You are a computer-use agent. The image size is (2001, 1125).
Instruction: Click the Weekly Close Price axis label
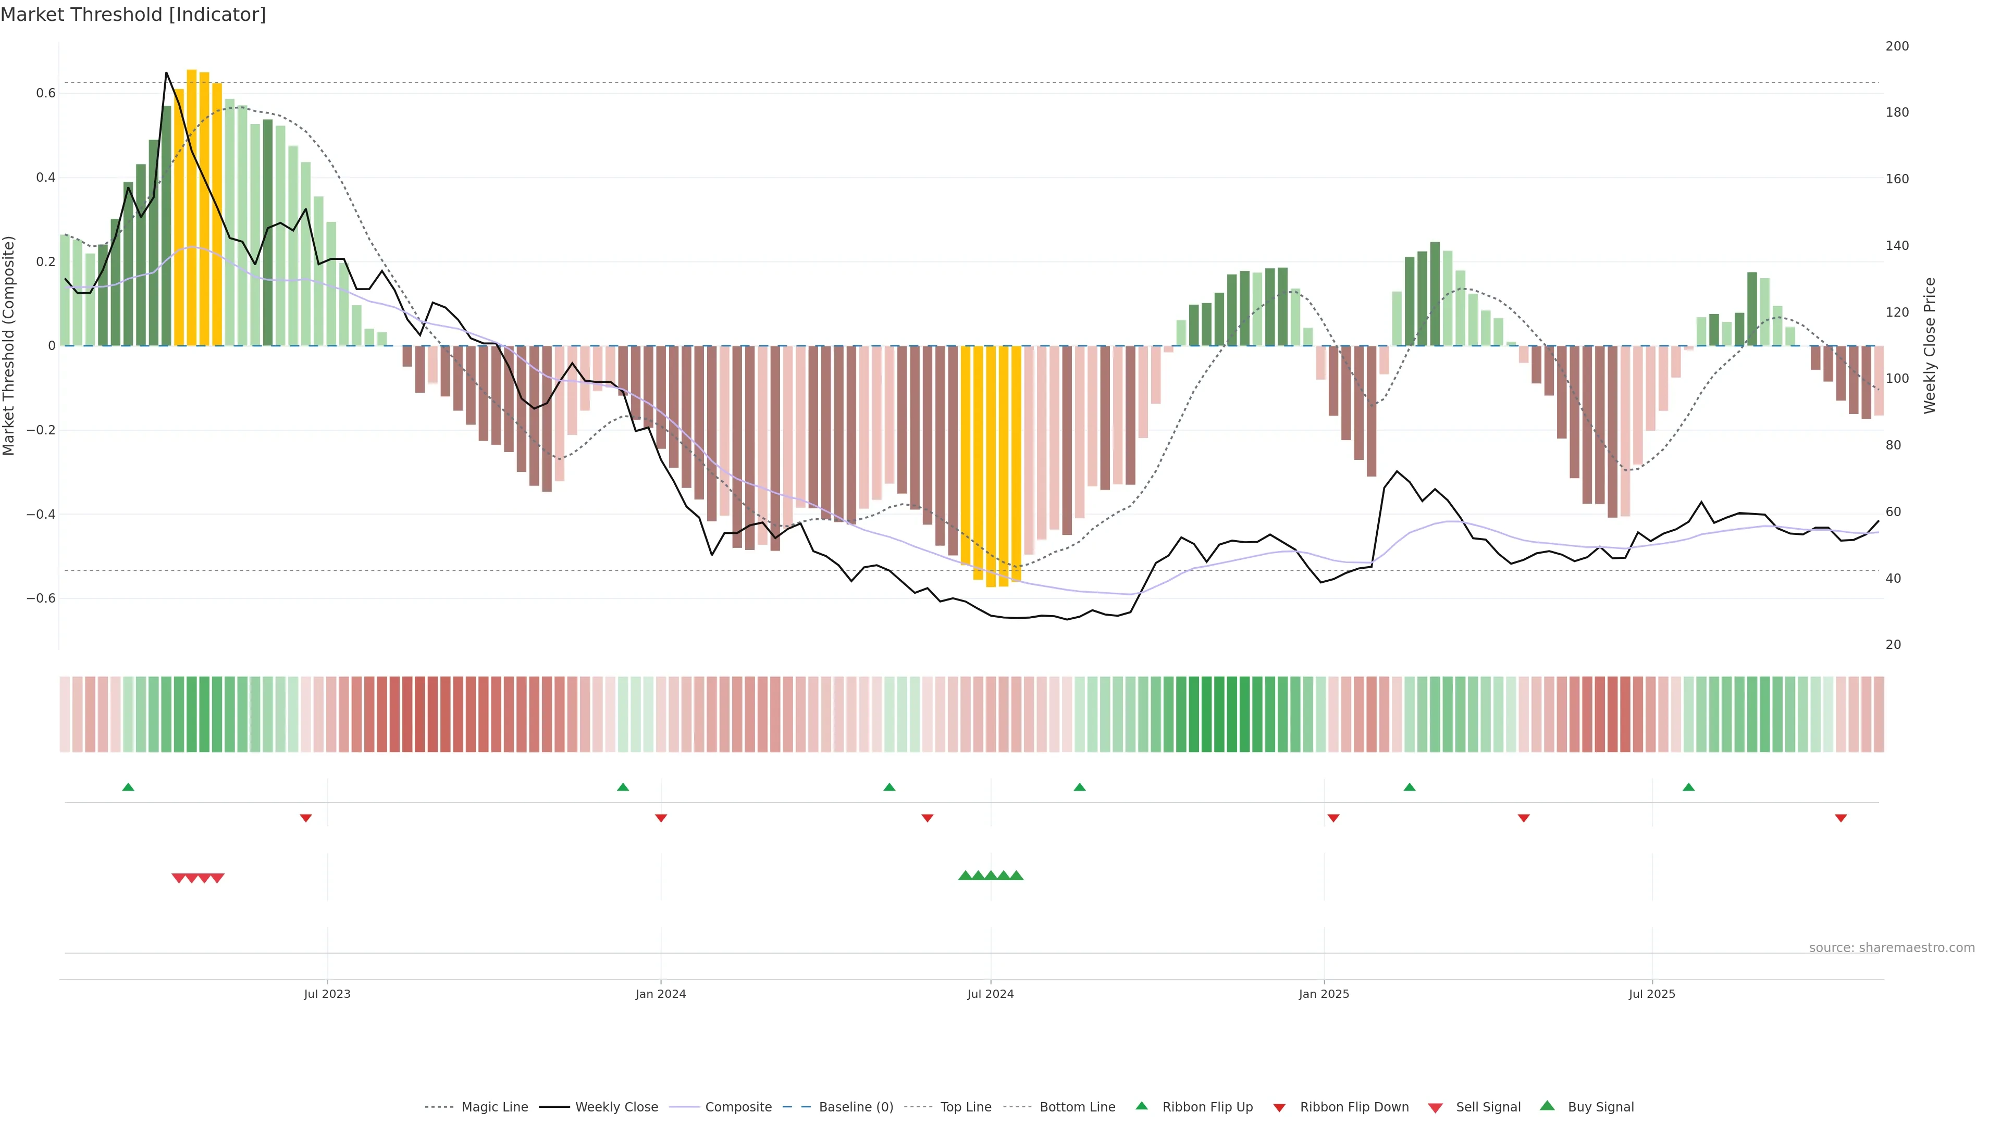1930,345
